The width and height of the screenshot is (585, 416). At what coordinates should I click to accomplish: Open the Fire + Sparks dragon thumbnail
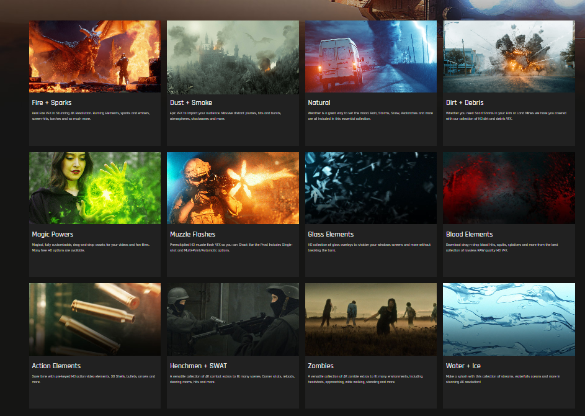[94, 57]
